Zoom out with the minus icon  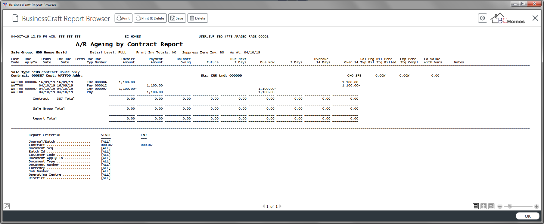[500, 207]
